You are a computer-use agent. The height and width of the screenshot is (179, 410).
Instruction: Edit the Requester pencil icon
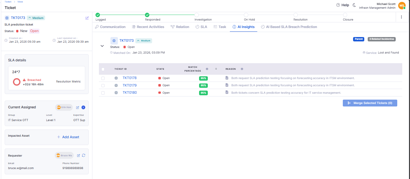point(78,155)
